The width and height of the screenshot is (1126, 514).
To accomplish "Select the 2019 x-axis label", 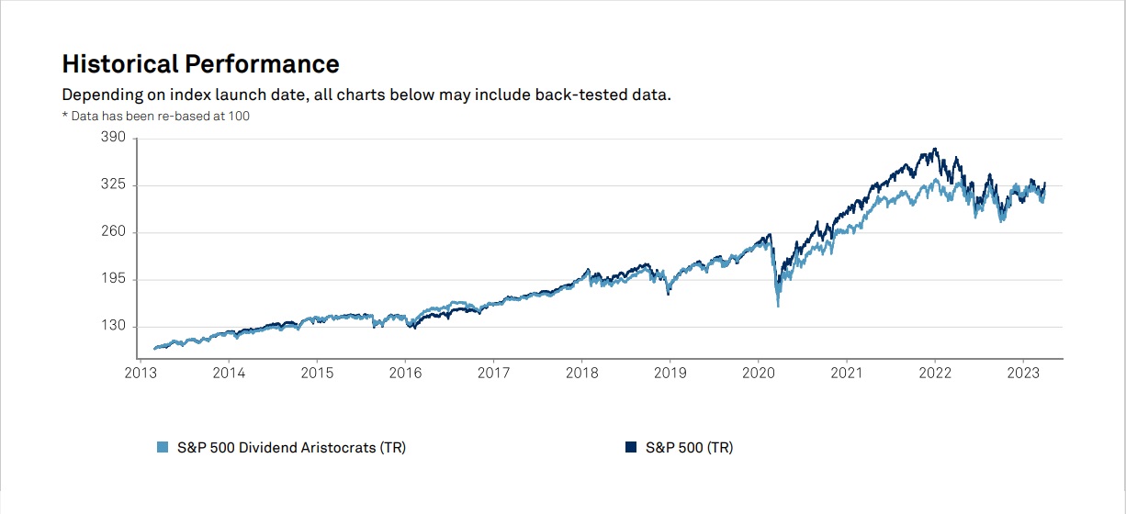I will pyautogui.click(x=670, y=374).
